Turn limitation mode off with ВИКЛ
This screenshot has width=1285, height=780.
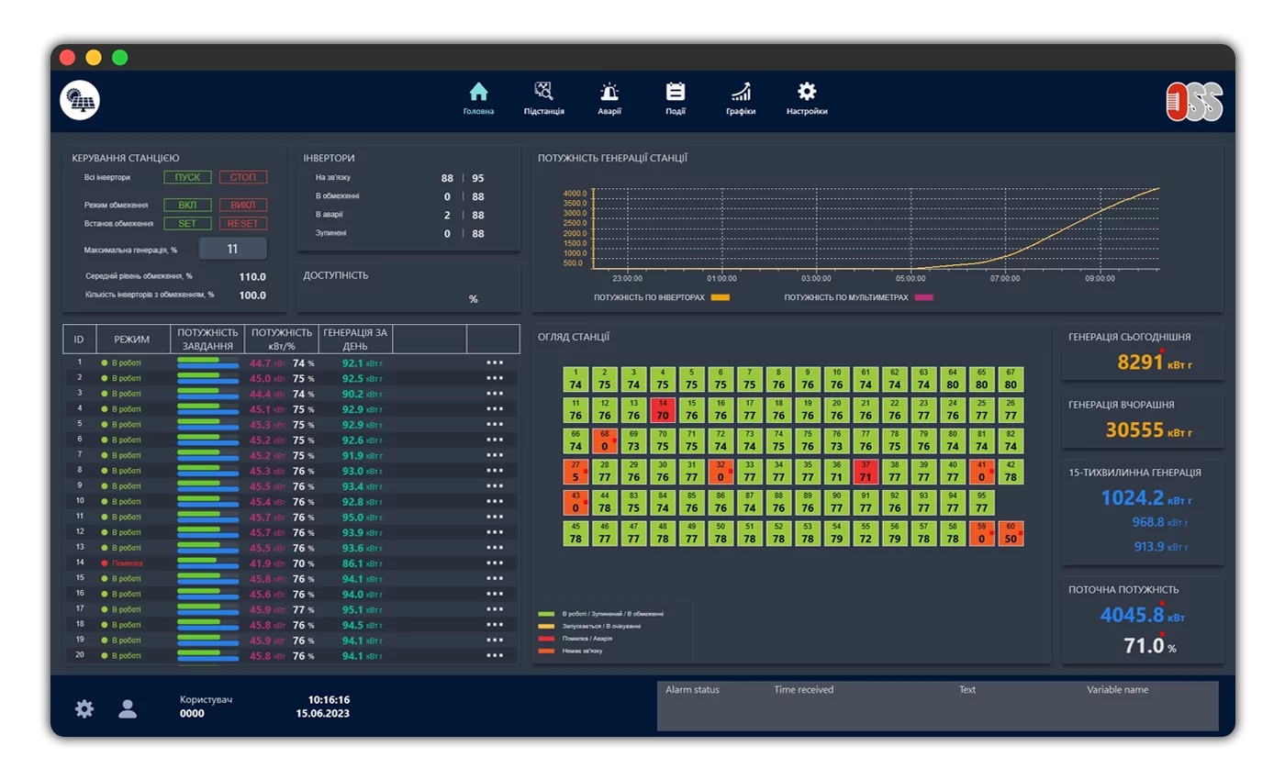pos(243,205)
